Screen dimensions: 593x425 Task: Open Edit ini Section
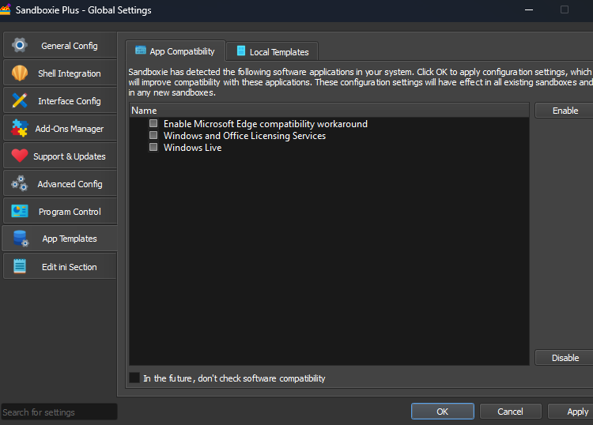pos(60,266)
